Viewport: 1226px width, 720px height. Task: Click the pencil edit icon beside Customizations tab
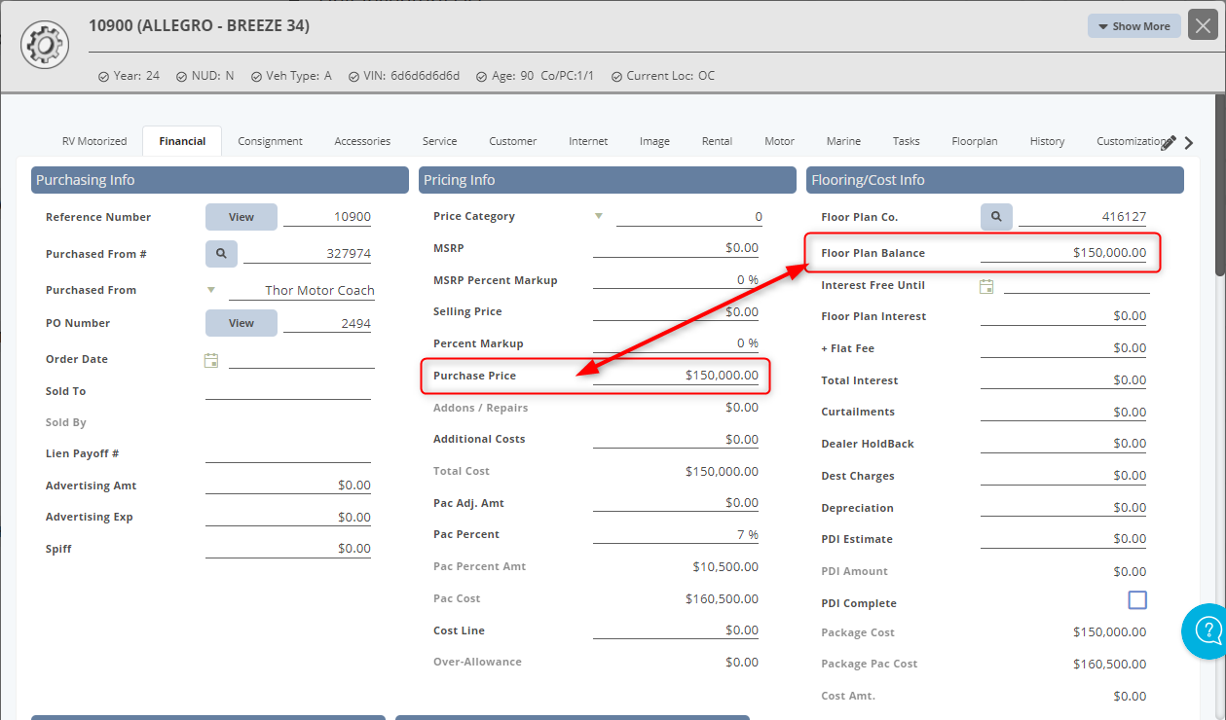click(x=1169, y=140)
